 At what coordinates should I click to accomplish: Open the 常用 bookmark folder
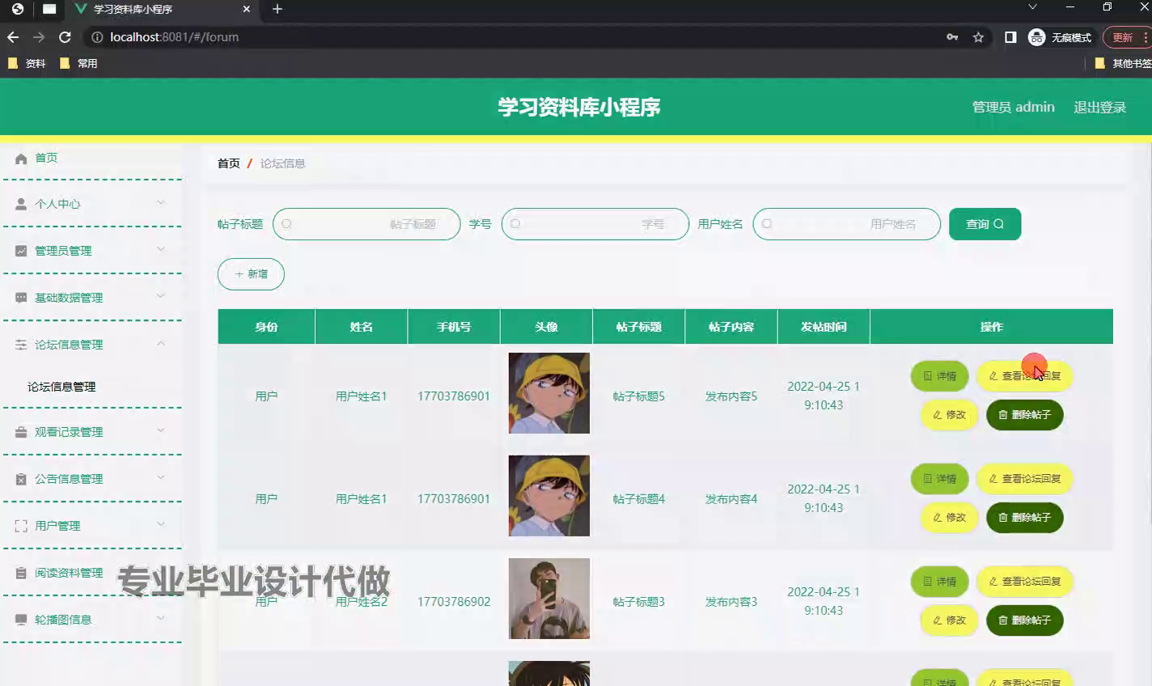pyautogui.click(x=78, y=63)
